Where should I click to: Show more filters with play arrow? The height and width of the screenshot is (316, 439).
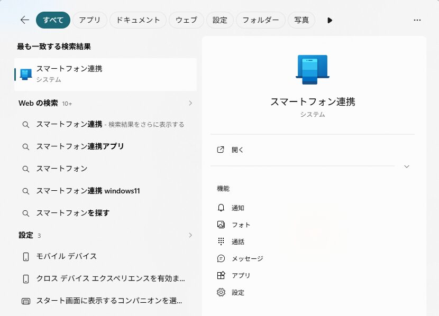coord(330,20)
